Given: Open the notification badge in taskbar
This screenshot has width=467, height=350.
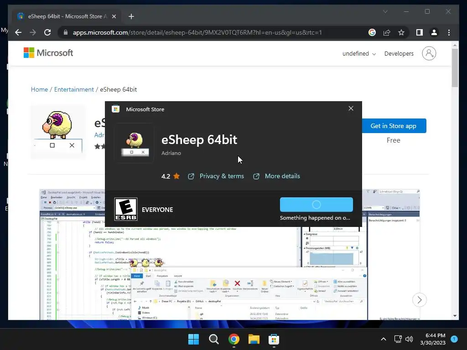Looking at the screenshot, I should (x=454, y=339).
